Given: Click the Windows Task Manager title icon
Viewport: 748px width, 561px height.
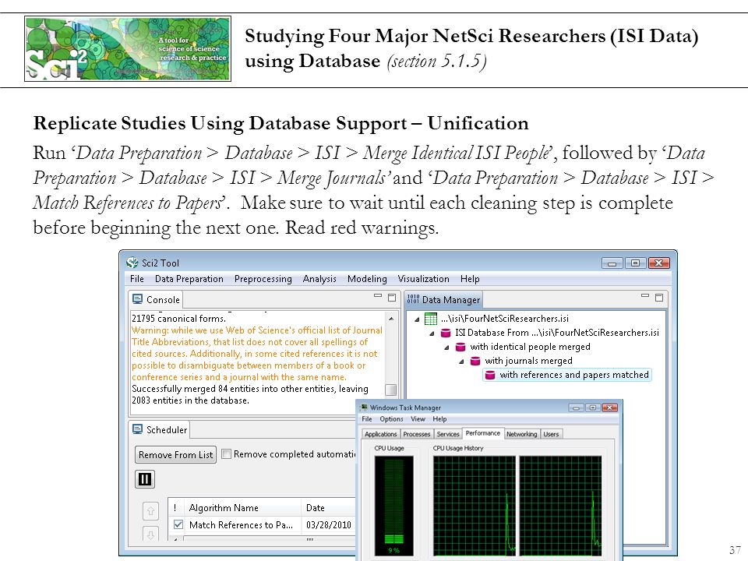Looking at the screenshot, I should (364, 407).
